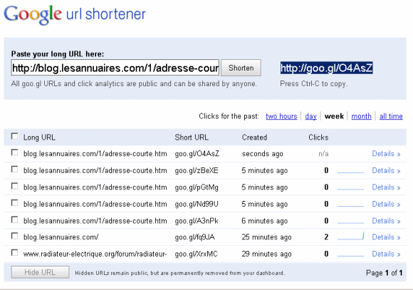Open Details for goo.gl/Nd99U
This screenshot has height=290, width=413.
coord(386,204)
